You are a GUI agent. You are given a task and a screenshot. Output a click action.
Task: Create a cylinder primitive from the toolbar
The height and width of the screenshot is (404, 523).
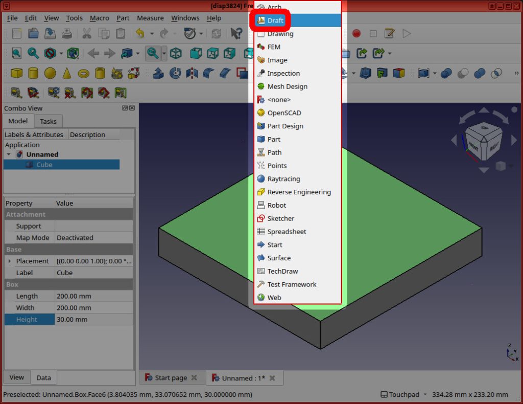[x=33, y=73]
